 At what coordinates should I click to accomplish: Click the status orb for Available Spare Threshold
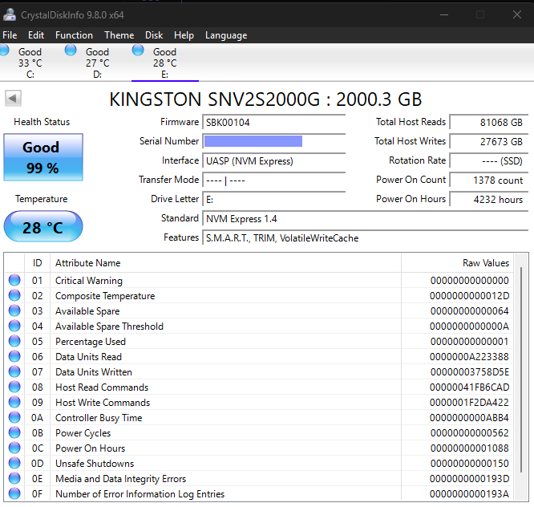tap(14, 326)
